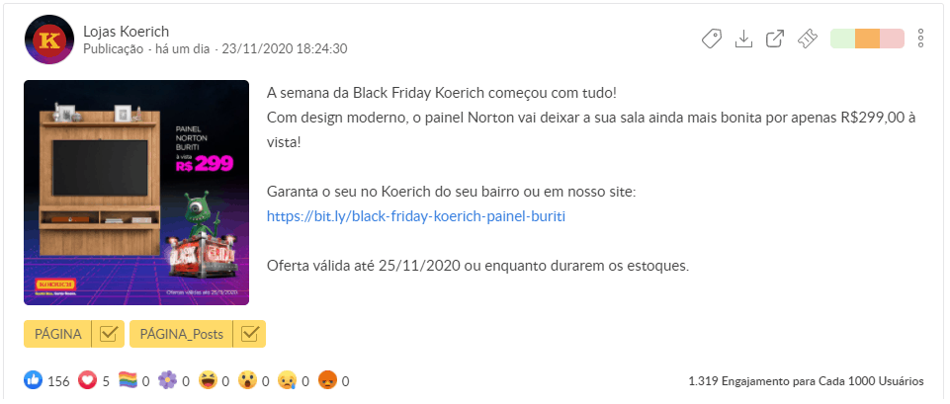
Task: Select the pink negative sentiment swatch
Action: click(892, 39)
